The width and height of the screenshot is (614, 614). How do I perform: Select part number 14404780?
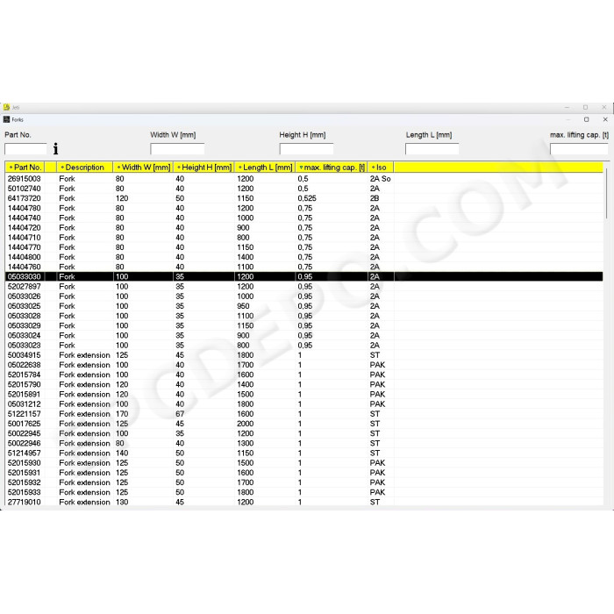pos(25,208)
